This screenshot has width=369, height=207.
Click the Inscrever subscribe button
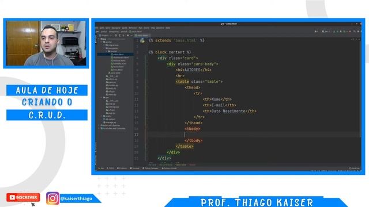tap(23, 197)
